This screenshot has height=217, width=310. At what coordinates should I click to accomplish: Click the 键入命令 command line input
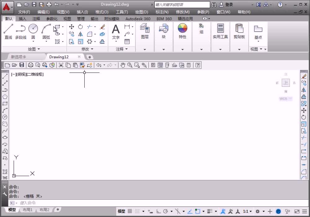click(x=158, y=203)
